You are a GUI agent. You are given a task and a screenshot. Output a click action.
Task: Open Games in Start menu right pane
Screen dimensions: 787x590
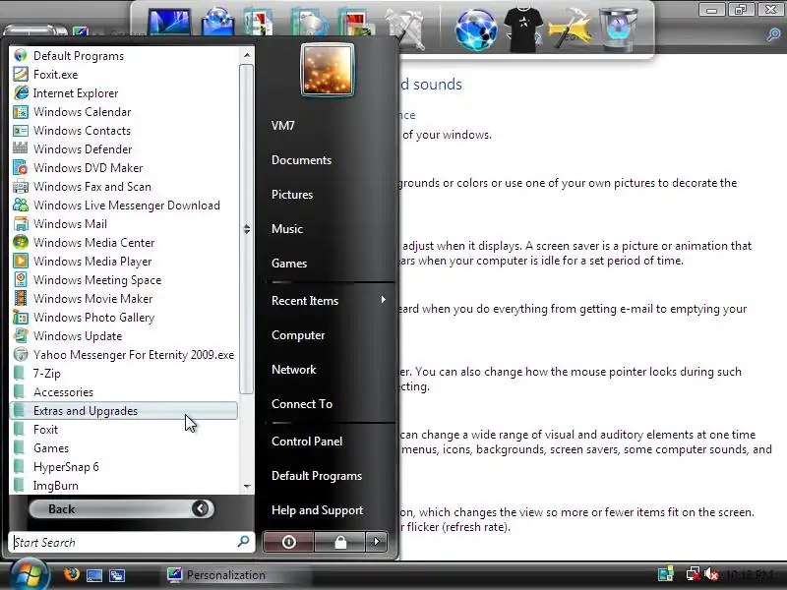(x=289, y=264)
